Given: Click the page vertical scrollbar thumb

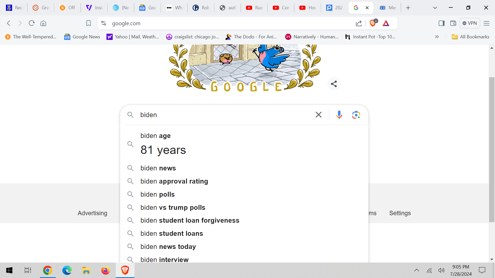Looking at the screenshot, I should [492, 149].
